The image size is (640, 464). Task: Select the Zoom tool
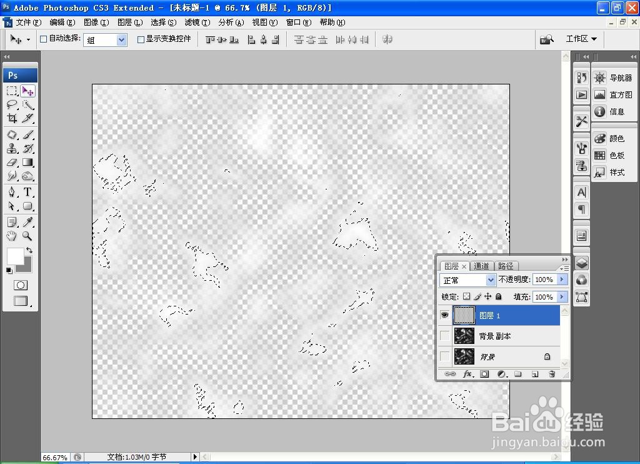pos(27,236)
